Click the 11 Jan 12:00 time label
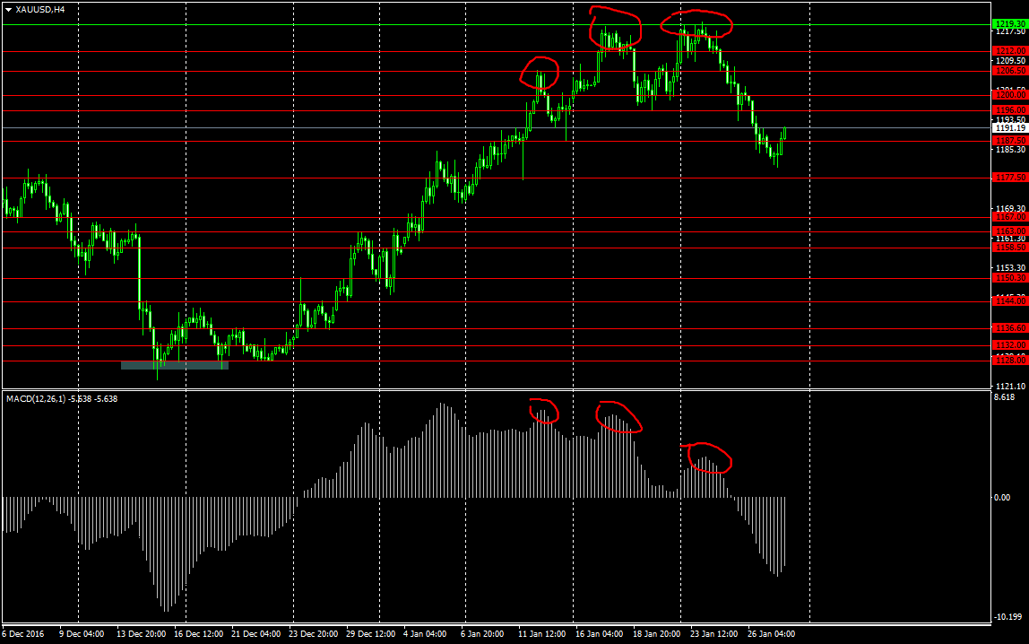Screen dimensions: 1029x644 (542, 634)
